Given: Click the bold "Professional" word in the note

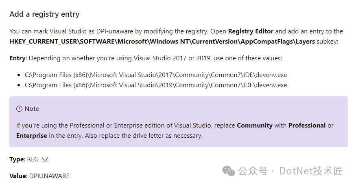Looking at the screenshot, I should (x=307, y=126).
